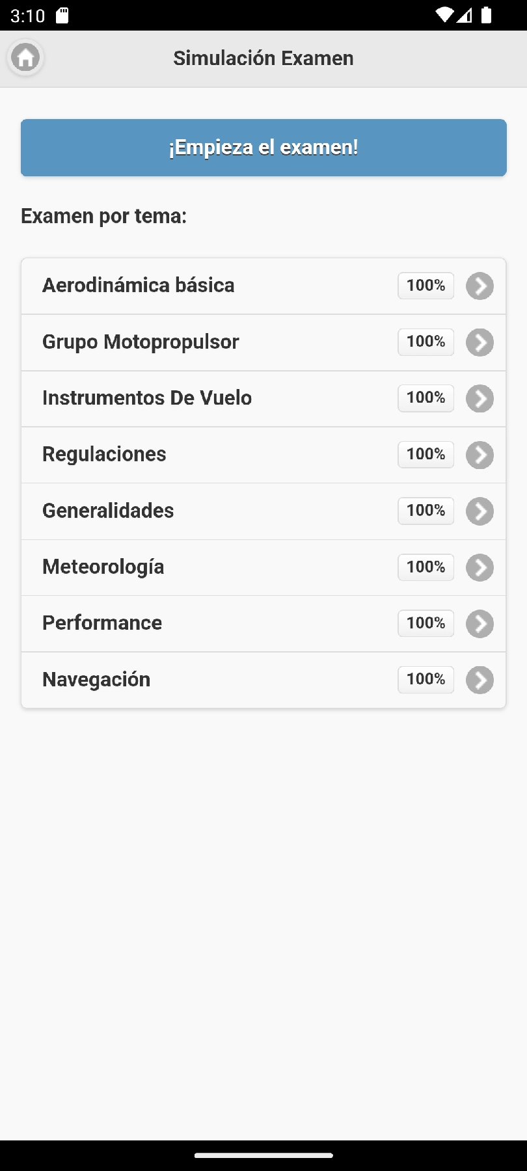Image resolution: width=527 pixels, height=1171 pixels.
Task: Click the 100% badge on Aerodinámica básica
Action: tap(426, 286)
